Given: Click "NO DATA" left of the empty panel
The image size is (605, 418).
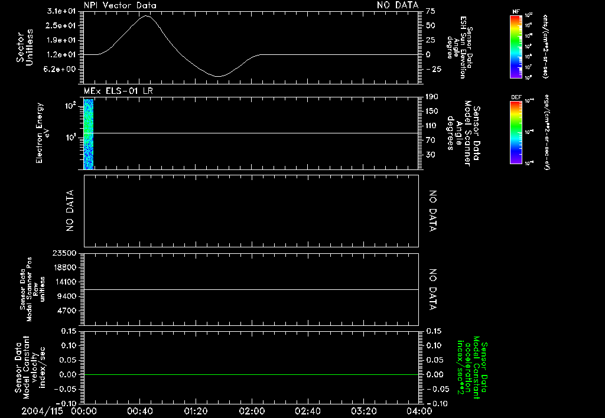Looking at the screenshot, I should (70, 211).
